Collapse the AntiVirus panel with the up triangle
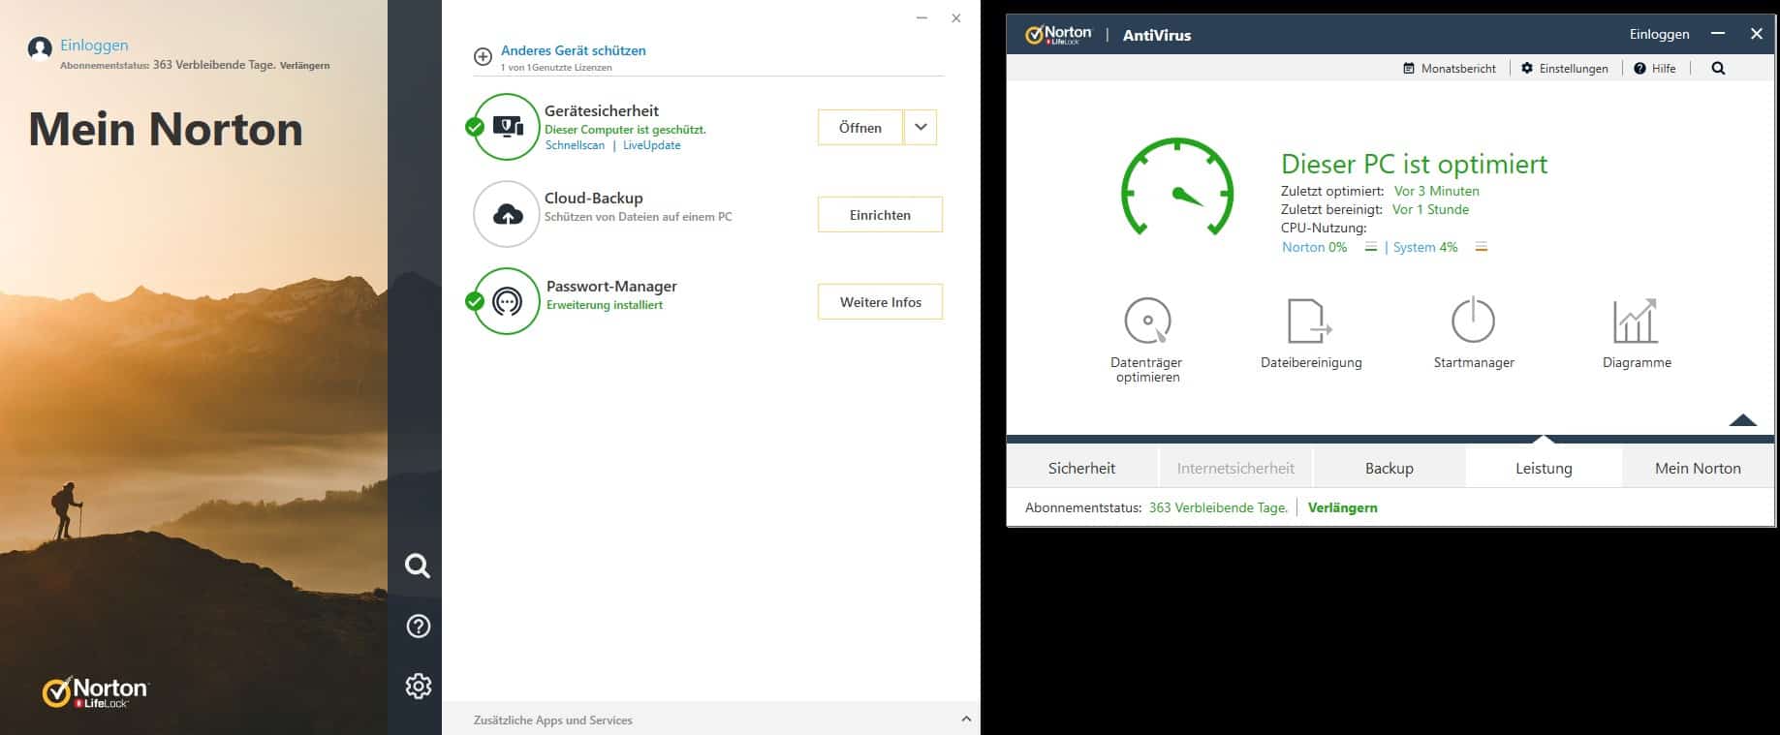1780x735 pixels. click(1742, 419)
